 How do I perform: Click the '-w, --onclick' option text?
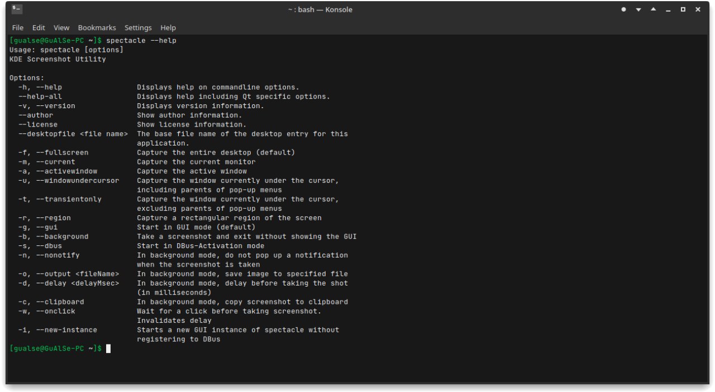pyautogui.click(x=47, y=311)
